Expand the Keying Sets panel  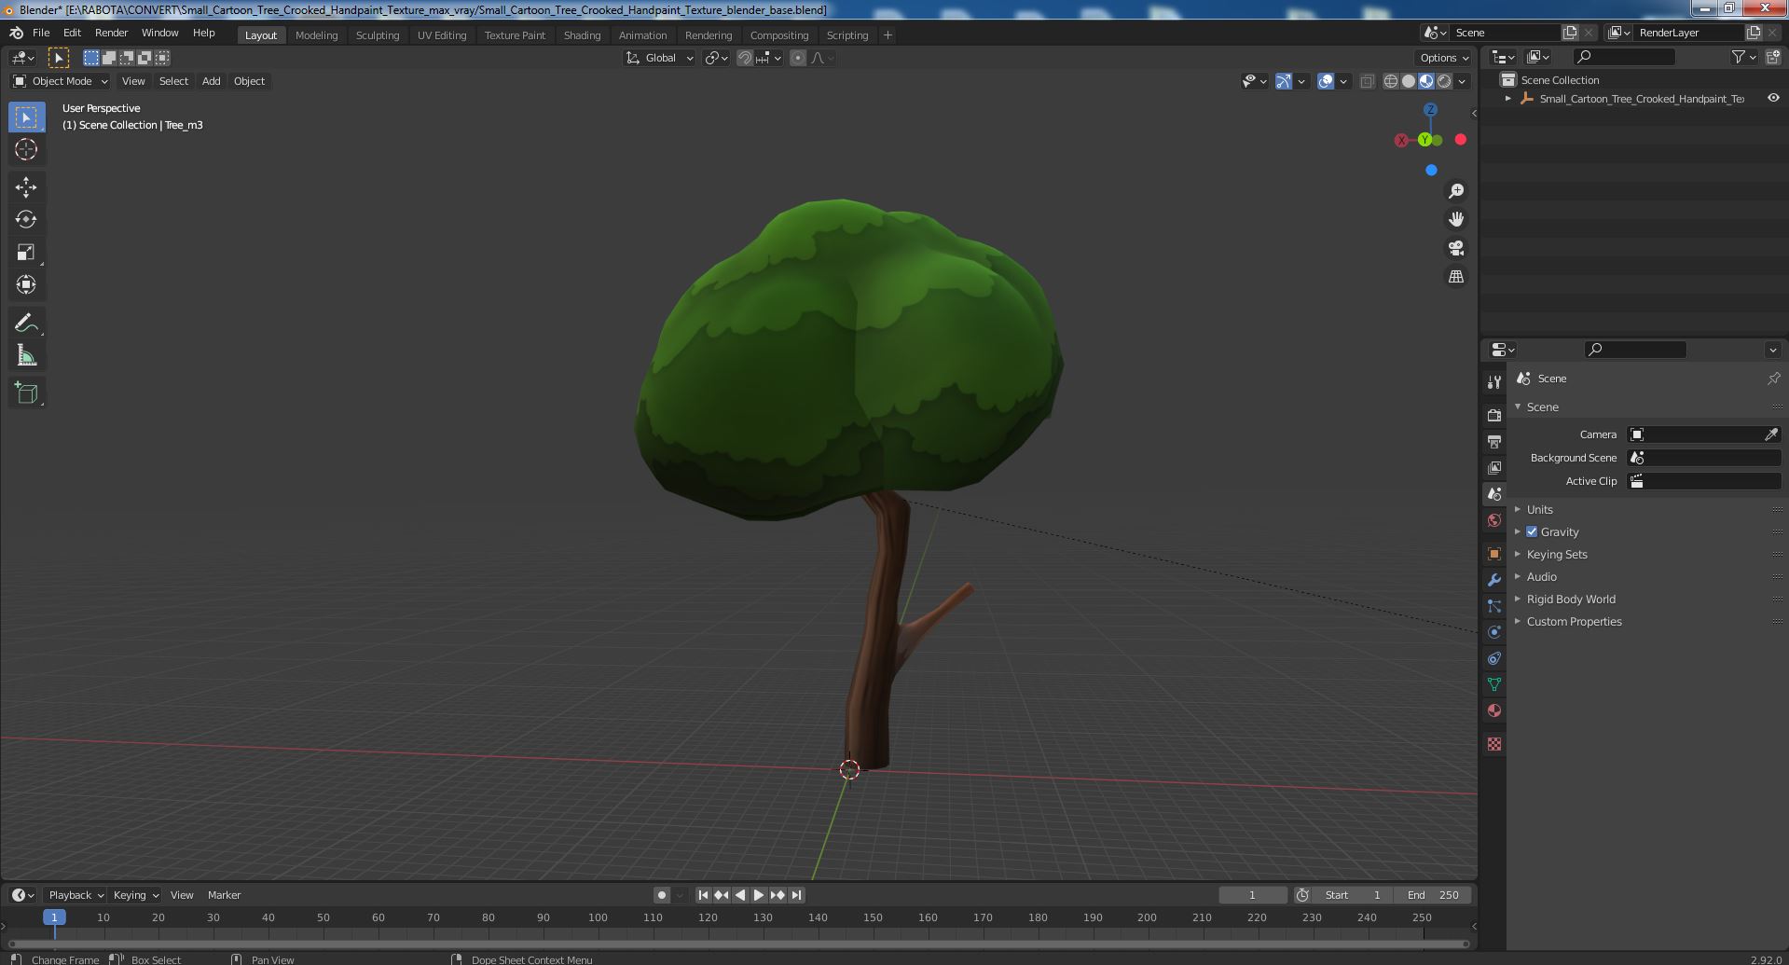click(x=1556, y=554)
